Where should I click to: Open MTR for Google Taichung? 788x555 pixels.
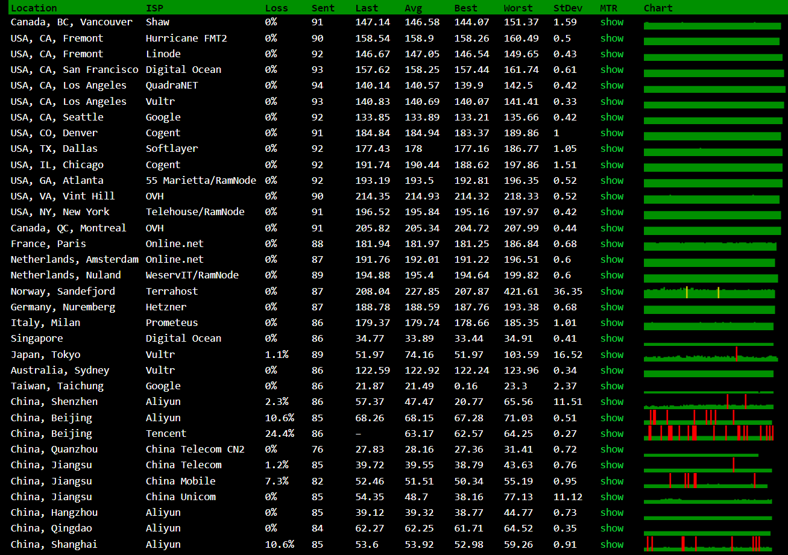point(612,386)
